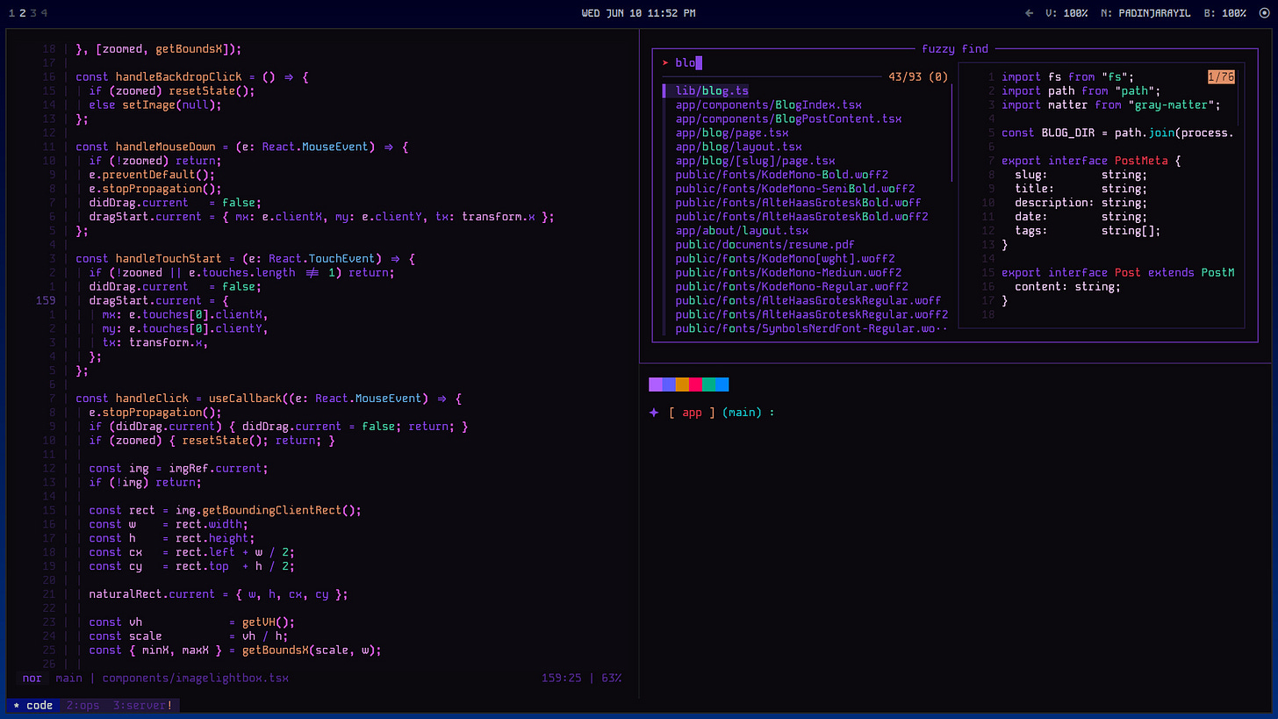This screenshot has width=1278, height=719.
Task: Open app/components/BlogPostContent.tsx from results
Action: point(789,119)
